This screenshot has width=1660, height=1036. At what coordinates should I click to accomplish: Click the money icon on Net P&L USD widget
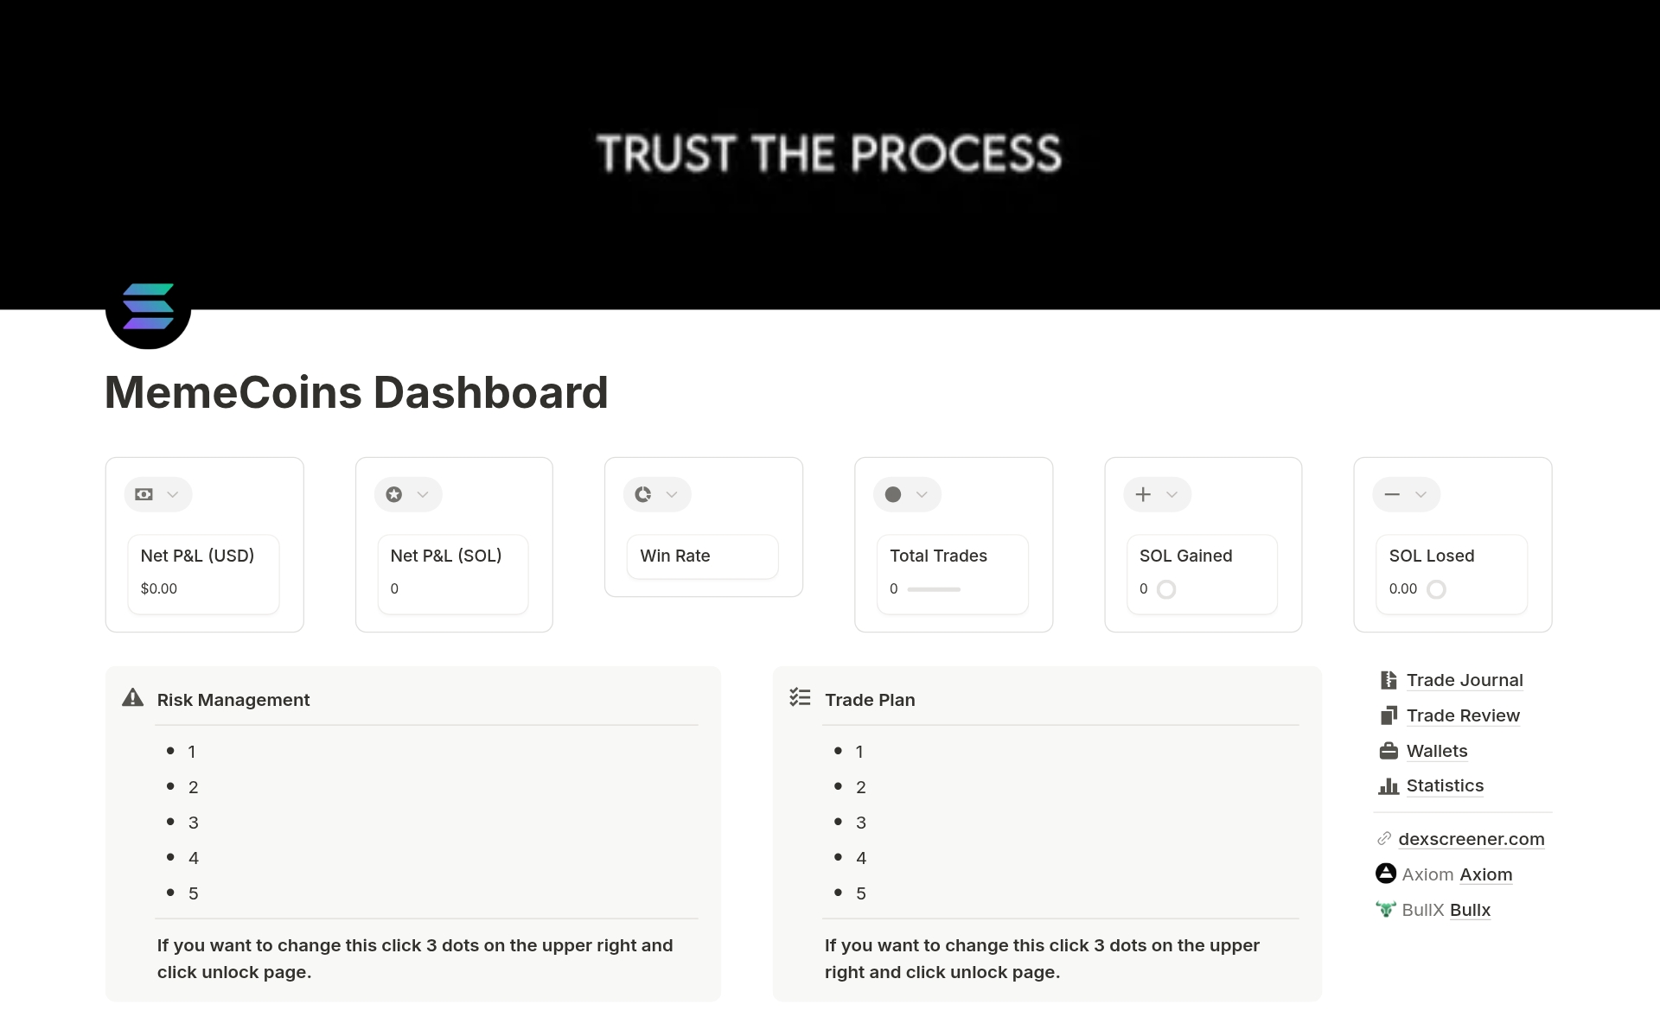point(144,494)
